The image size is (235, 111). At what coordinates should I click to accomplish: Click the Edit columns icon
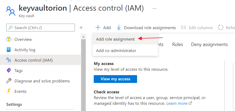(x=184, y=28)
